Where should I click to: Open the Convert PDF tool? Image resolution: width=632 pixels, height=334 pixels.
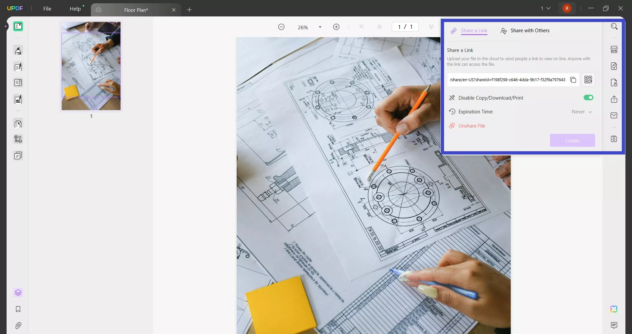614,66
